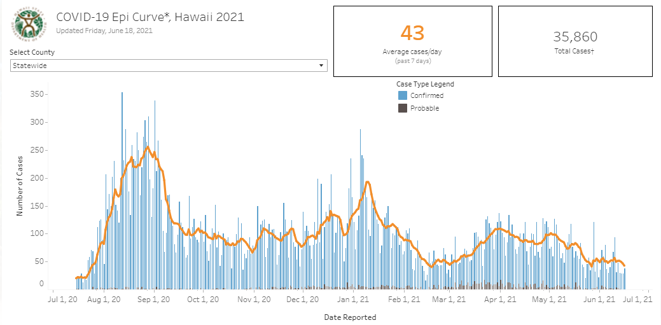Click the Case Type Legend heading
This screenshot has height=325, width=661.
(x=425, y=84)
